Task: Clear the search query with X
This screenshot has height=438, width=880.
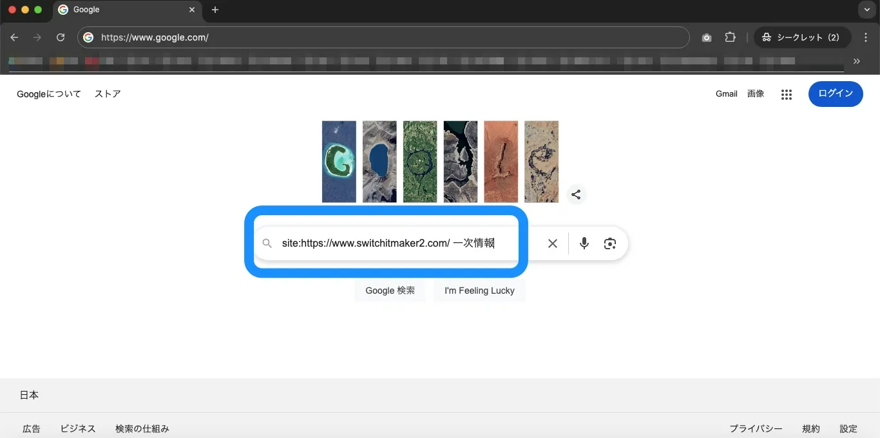Action: [x=553, y=243]
